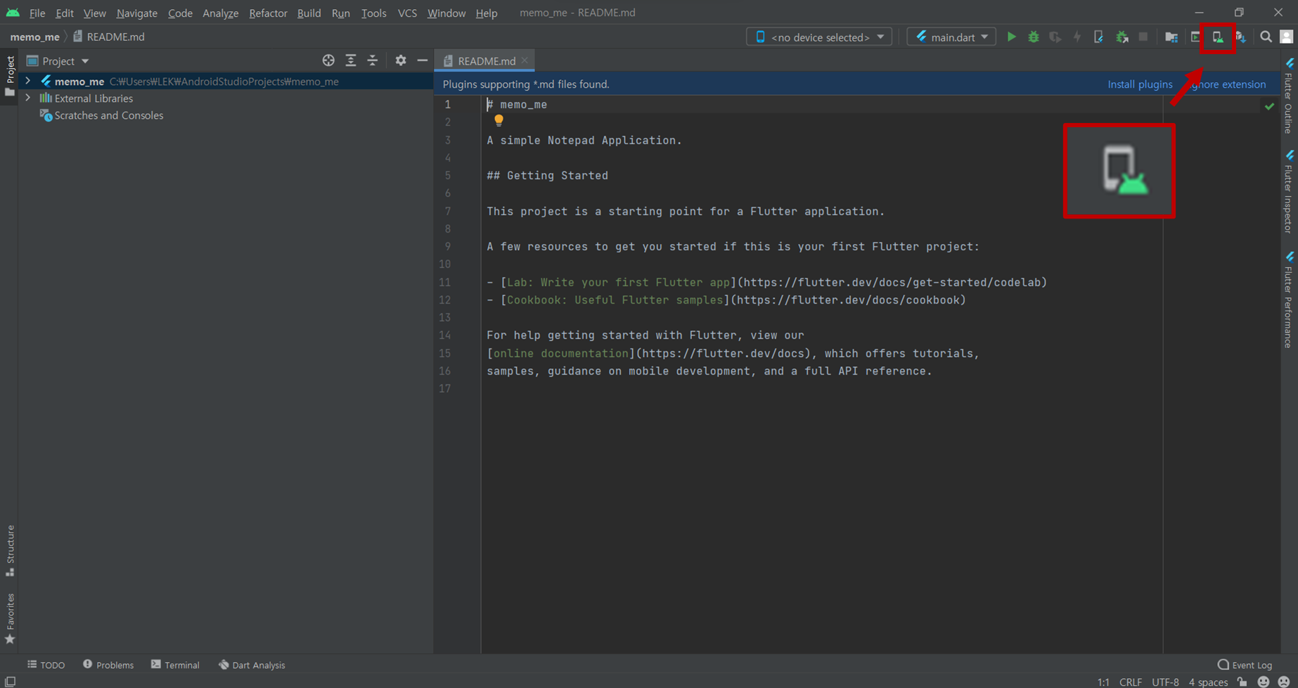Toggle the Flutter Inspector side panel
Viewport: 1298px width, 688px height.
(x=1289, y=191)
